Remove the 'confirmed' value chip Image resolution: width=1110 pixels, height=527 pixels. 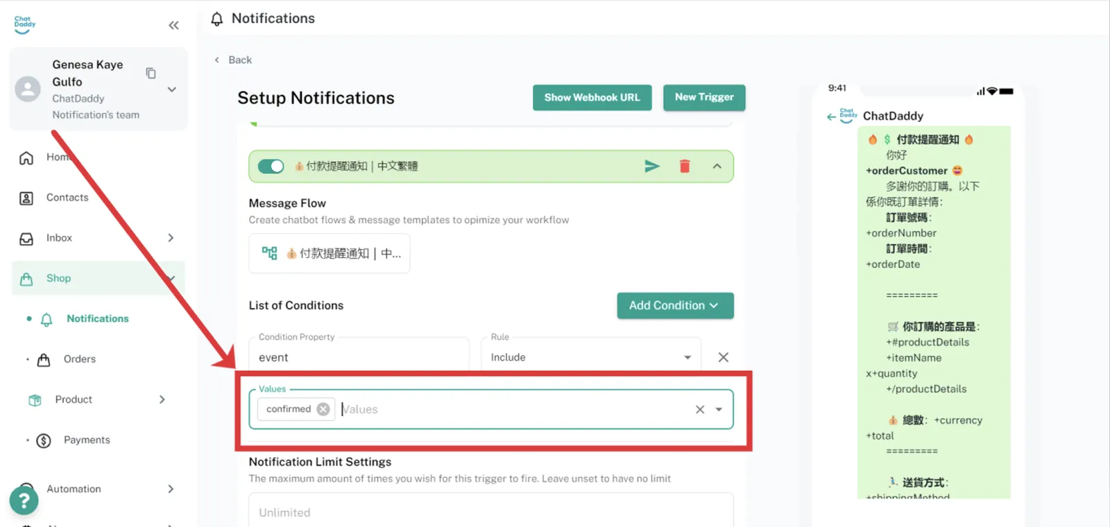point(323,409)
